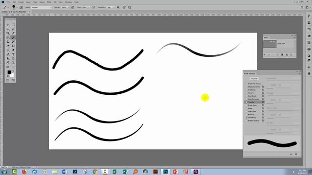Select the Work Path thumbnail
Viewport: 312px width, 175px height.
pos(270,44)
